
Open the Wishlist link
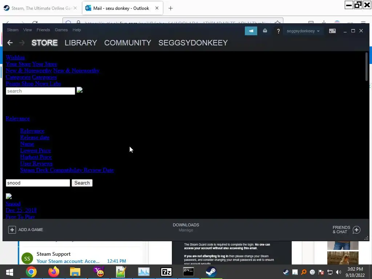click(15, 57)
